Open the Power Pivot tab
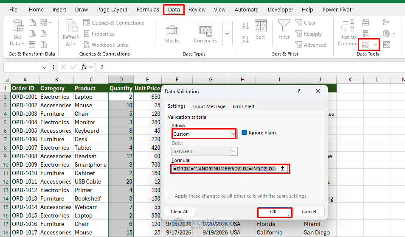This screenshot has width=405, height=237. [337, 10]
